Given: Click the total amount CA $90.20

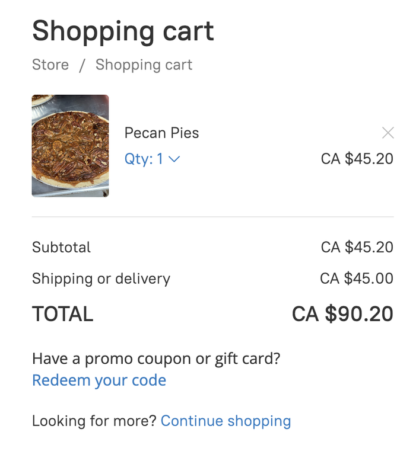Looking at the screenshot, I should click(x=342, y=314).
